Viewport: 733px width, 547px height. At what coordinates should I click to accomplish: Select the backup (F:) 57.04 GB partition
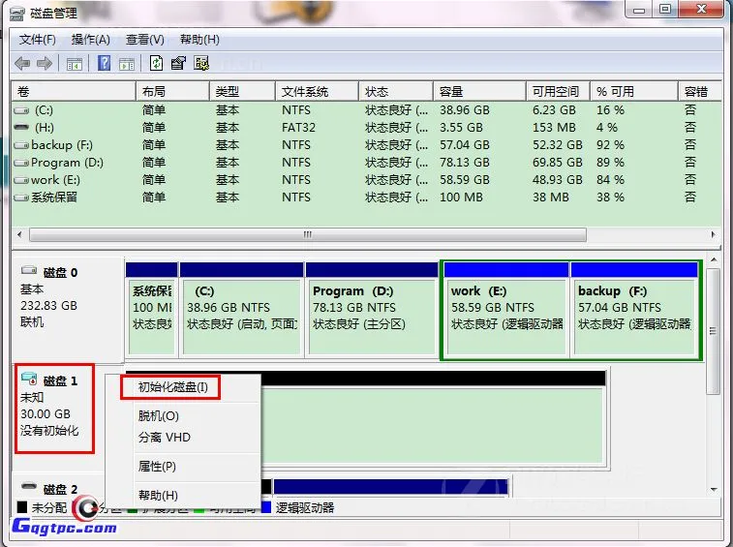[634, 309]
